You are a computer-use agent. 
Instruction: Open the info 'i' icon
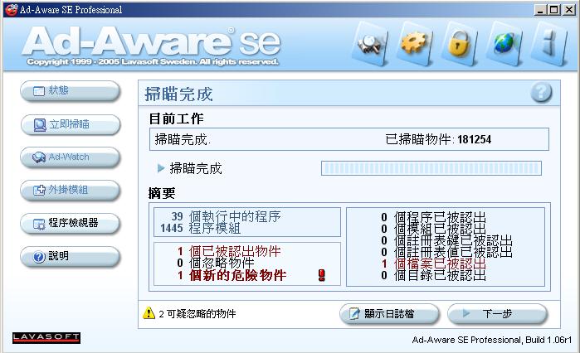(549, 44)
